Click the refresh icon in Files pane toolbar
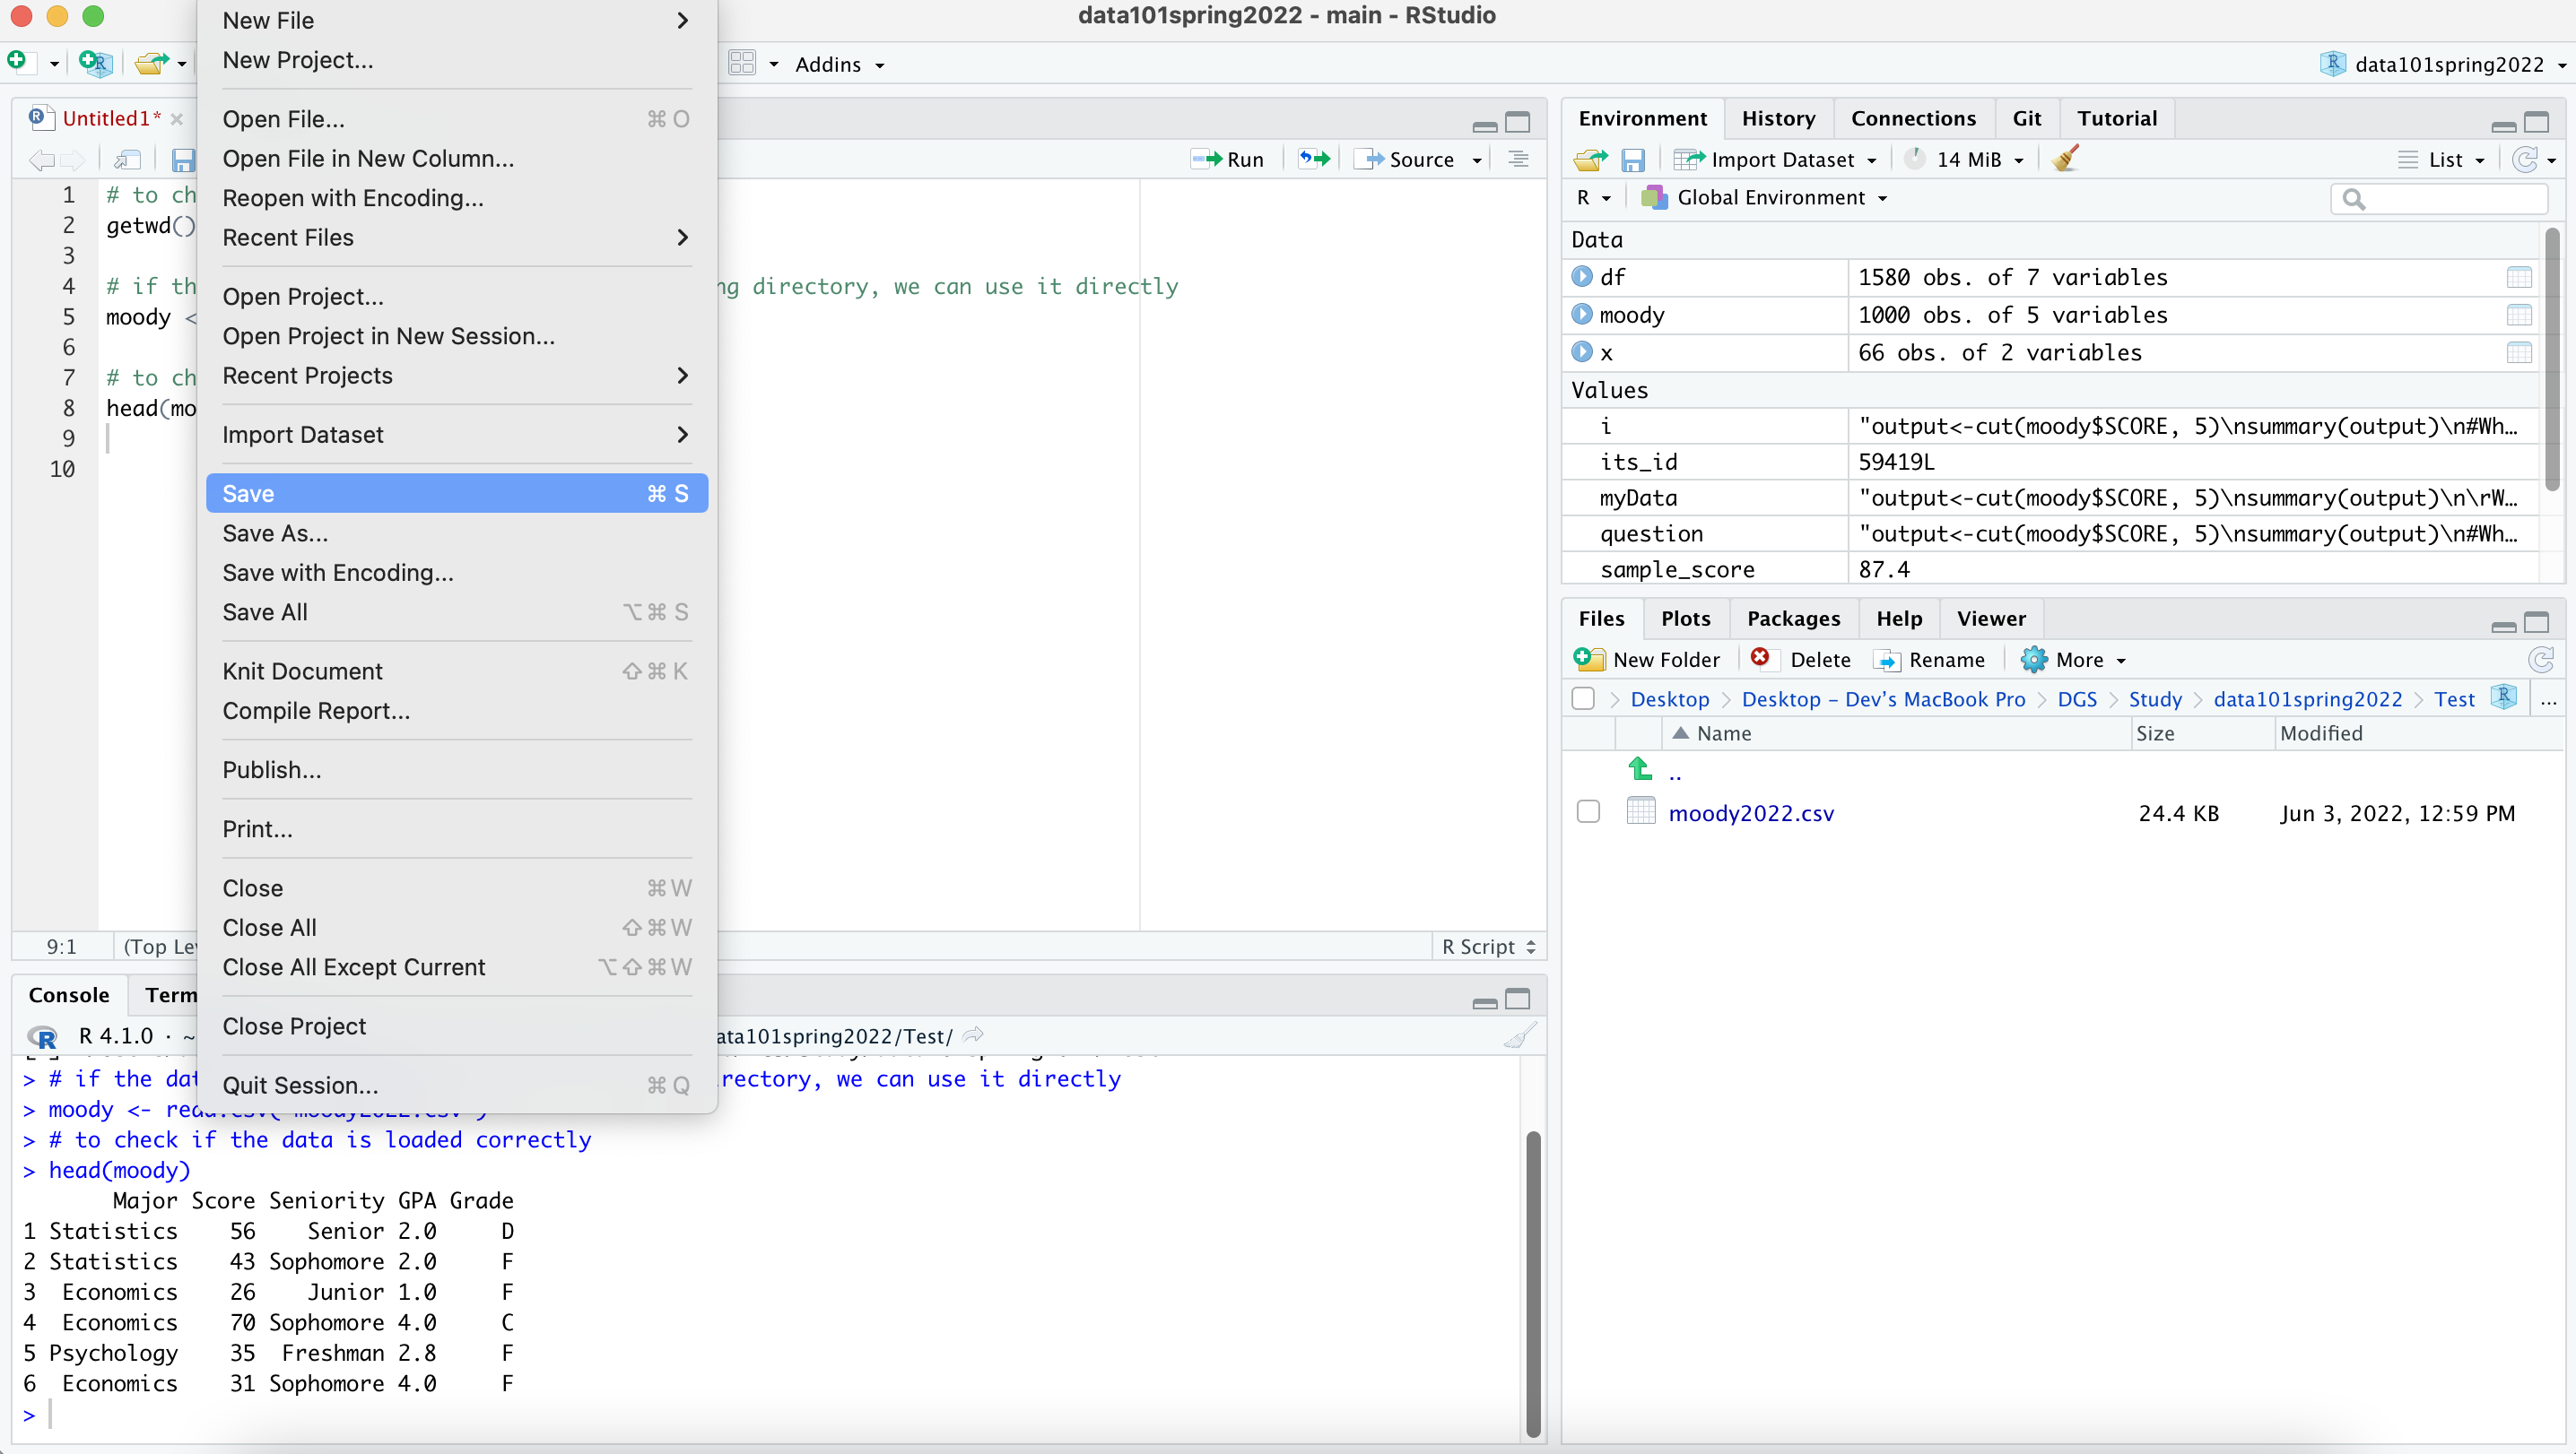 tap(2540, 660)
